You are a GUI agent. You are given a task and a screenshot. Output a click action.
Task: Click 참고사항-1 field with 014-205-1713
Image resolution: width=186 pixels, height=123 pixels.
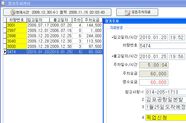(x=166, y=92)
